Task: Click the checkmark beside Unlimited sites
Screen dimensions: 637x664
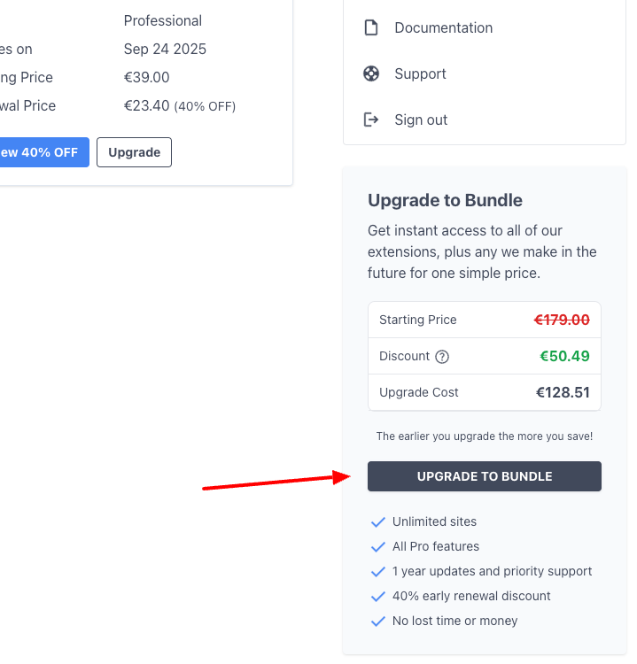Action: (x=378, y=522)
